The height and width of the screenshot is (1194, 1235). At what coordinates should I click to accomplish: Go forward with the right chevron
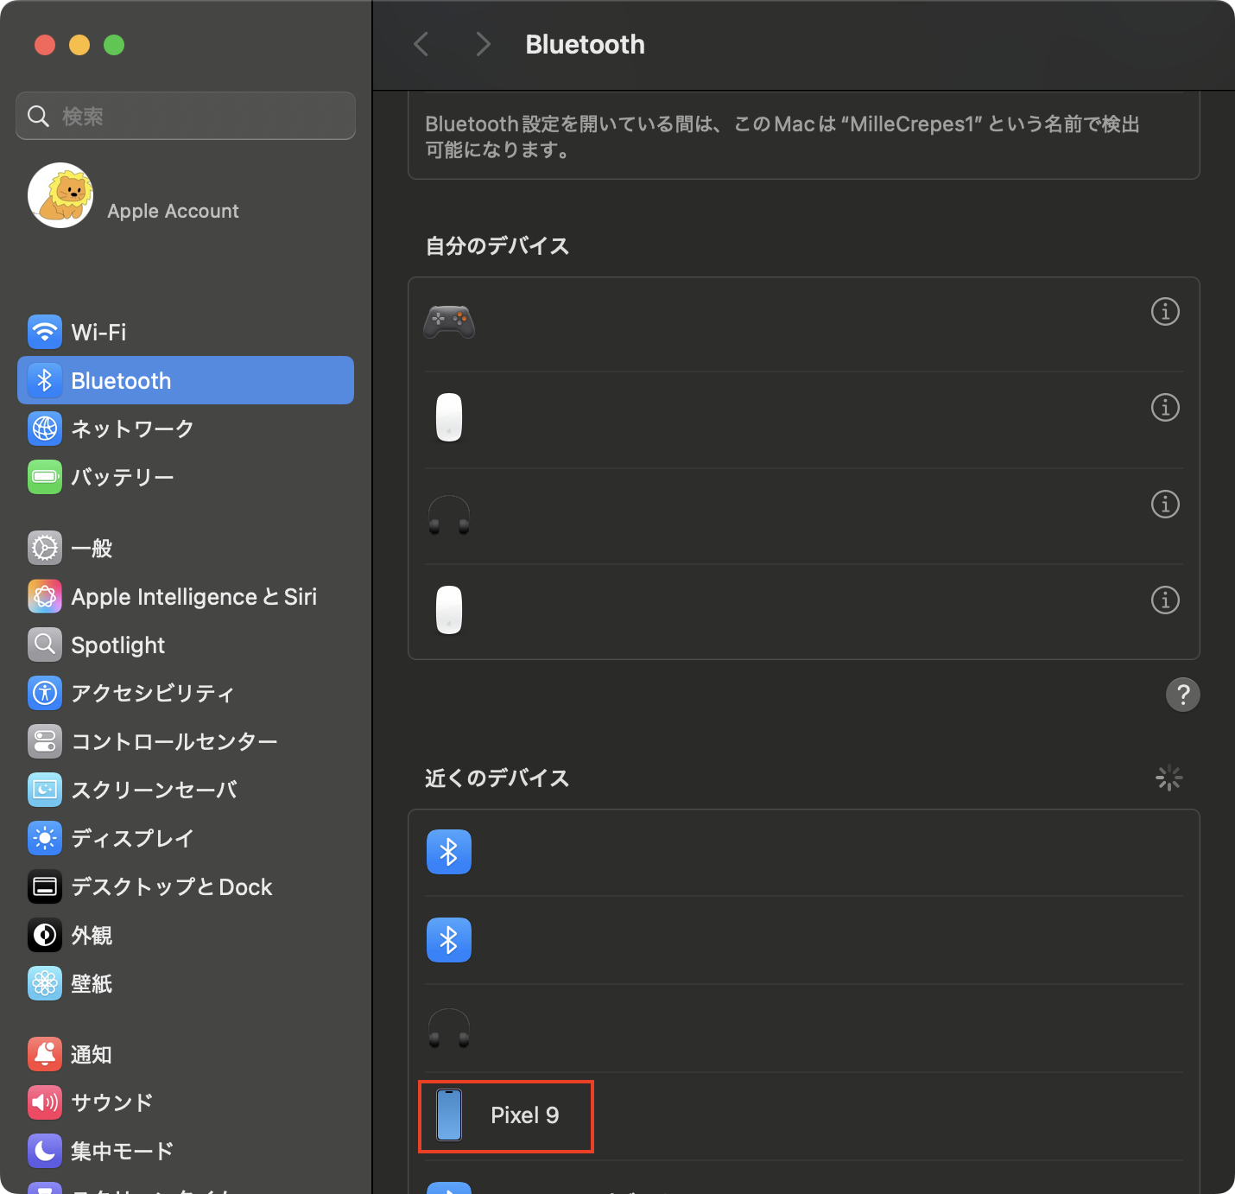(483, 44)
